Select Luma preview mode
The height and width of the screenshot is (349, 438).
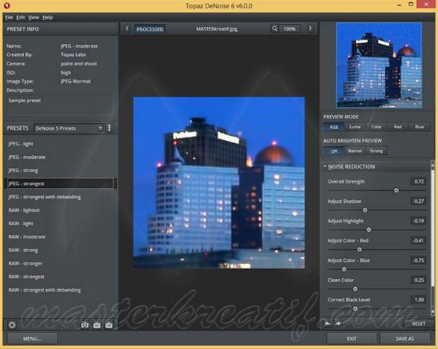coord(355,127)
